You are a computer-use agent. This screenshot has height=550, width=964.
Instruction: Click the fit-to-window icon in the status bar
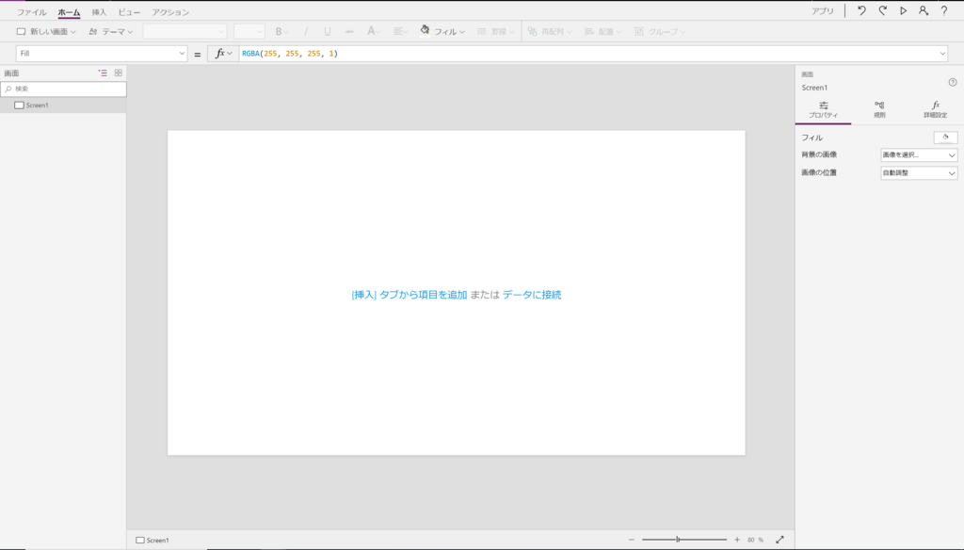tap(780, 540)
